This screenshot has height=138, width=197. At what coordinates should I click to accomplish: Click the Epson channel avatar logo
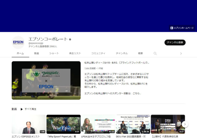click(x=18, y=42)
